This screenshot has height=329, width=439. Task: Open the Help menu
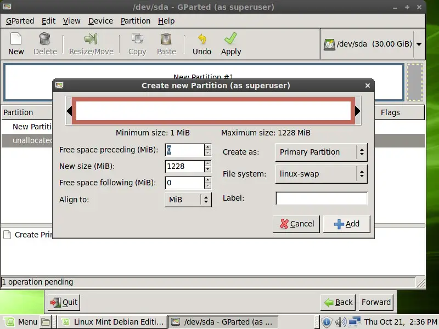point(166,21)
